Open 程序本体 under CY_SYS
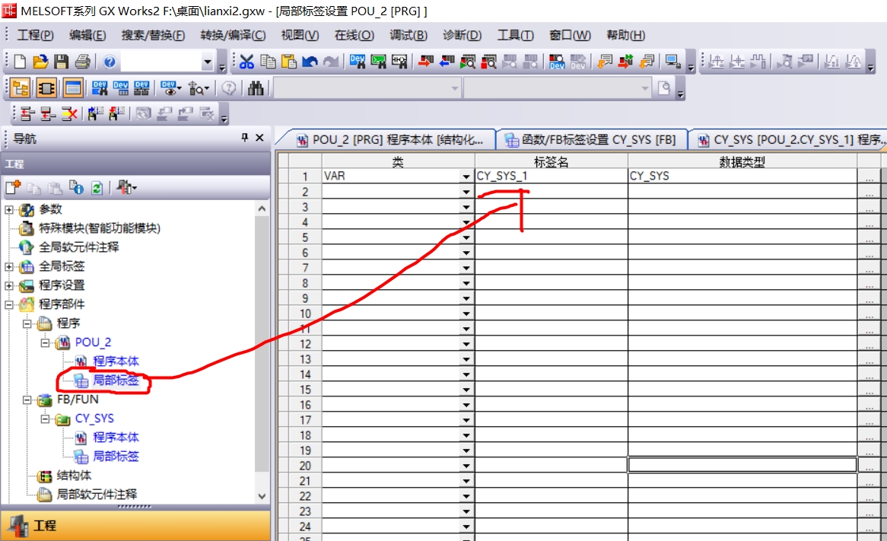The height and width of the screenshot is (541, 887). pyautogui.click(x=116, y=438)
